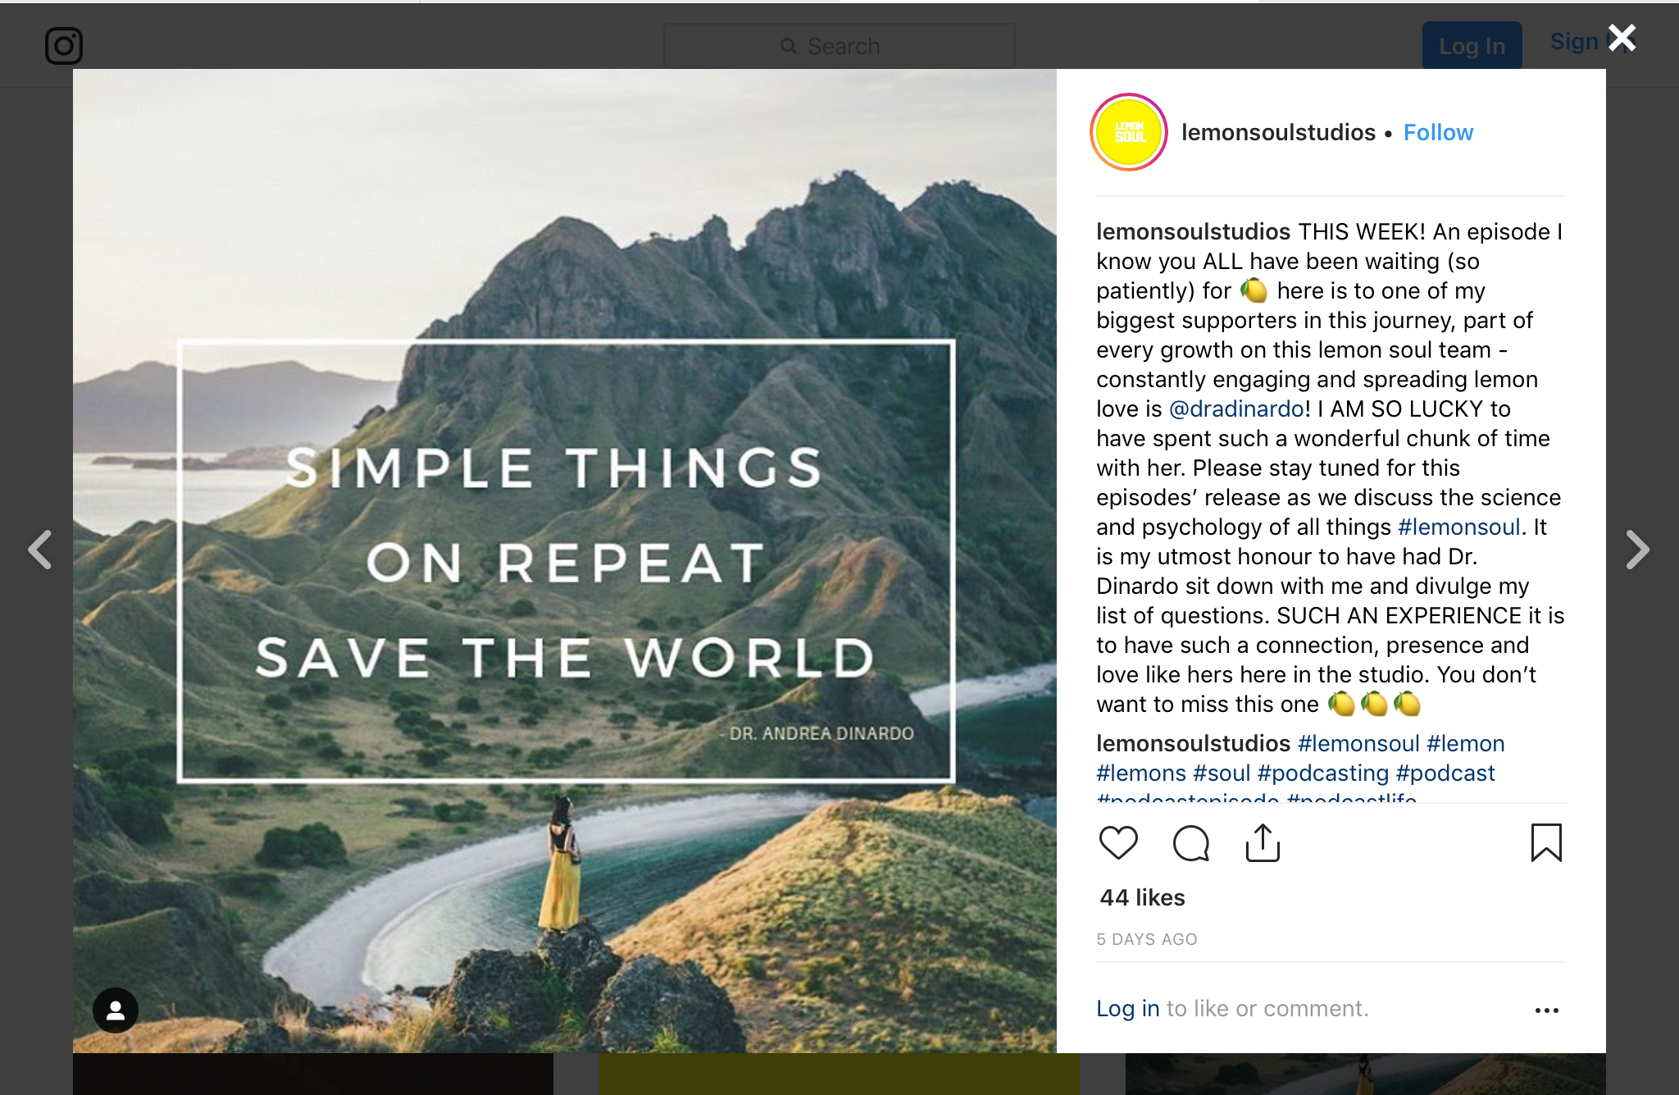Go to the next post arrow
Viewport: 1679px width, 1095px height.
pos(1636,550)
